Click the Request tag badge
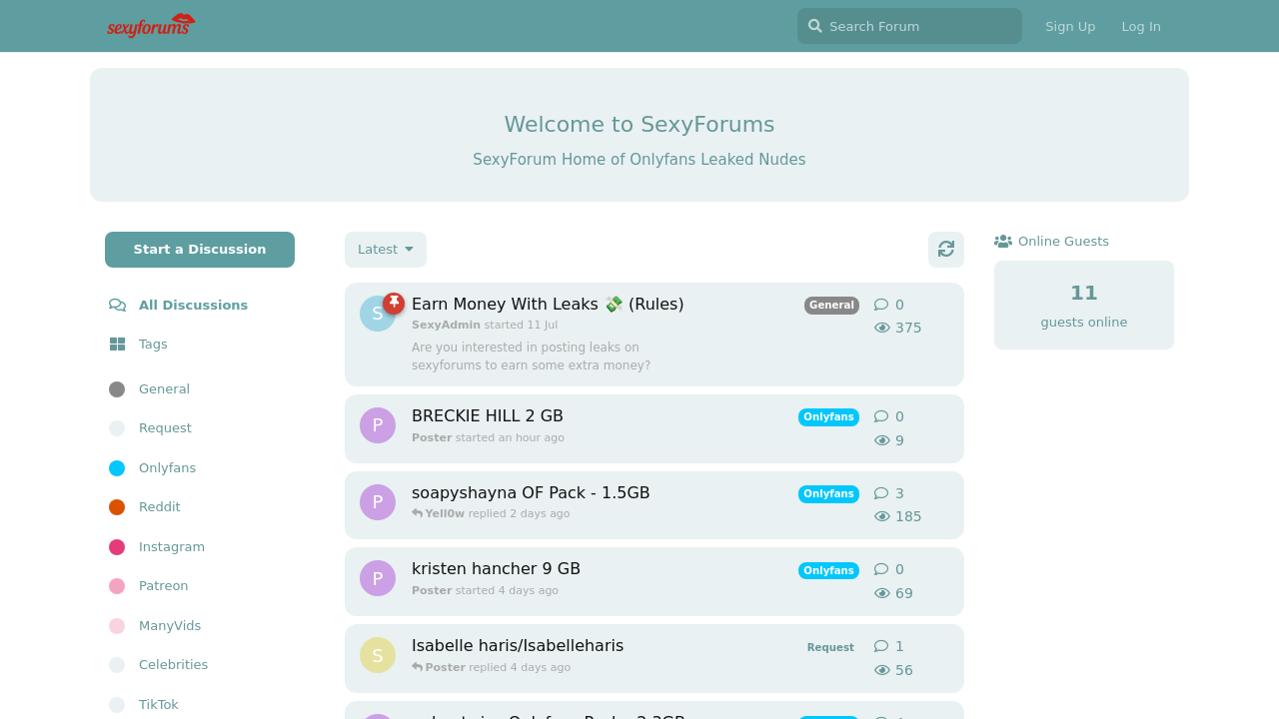The height and width of the screenshot is (719, 1279). point(830,647)
